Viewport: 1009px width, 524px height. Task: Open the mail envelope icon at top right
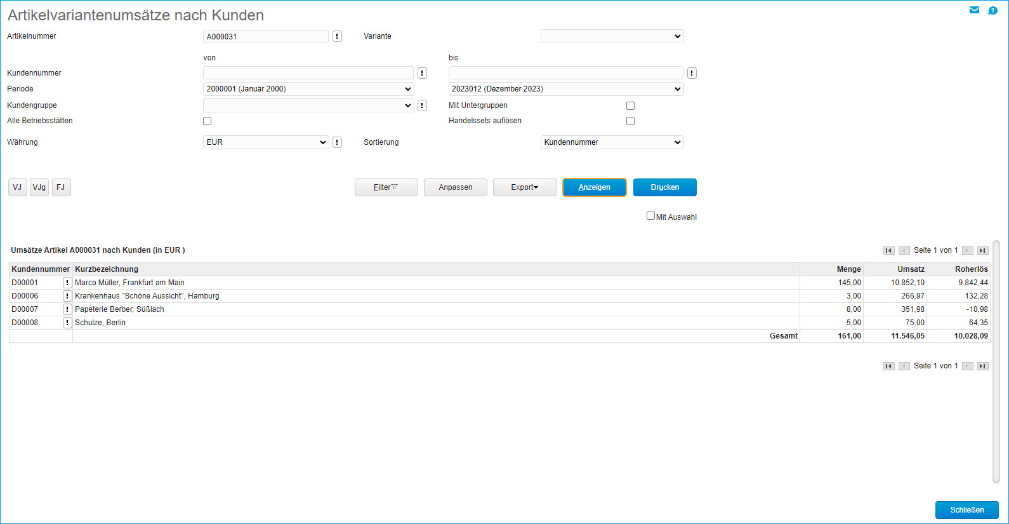[974, 10]
